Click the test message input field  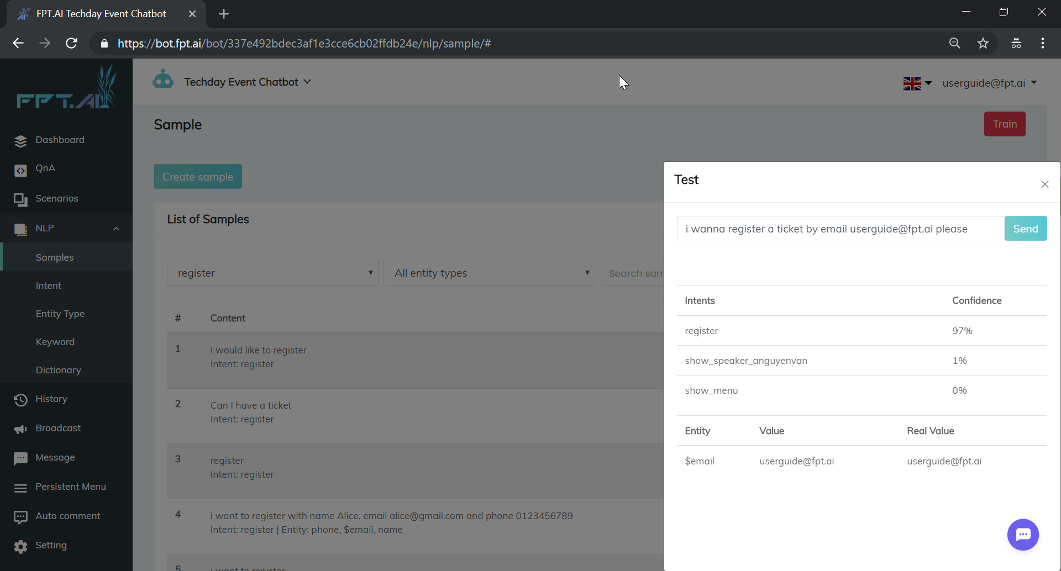point(841,229)
